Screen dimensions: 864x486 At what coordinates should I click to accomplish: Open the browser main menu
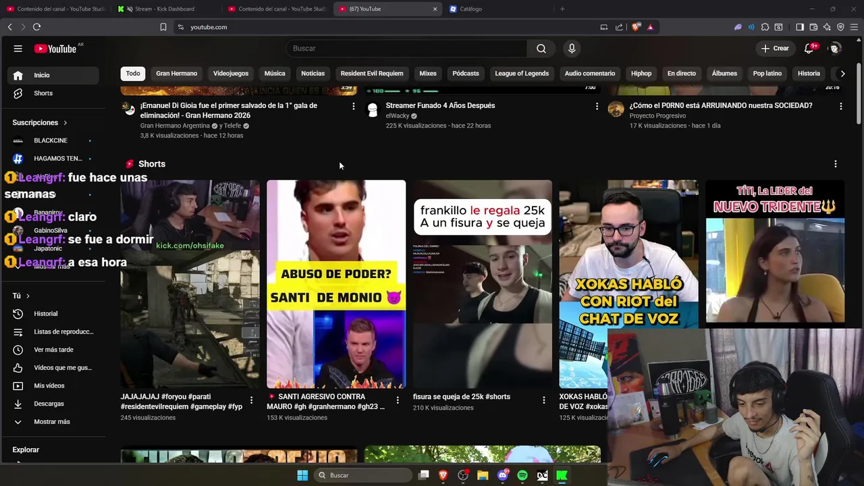click(x=855, y=27)
